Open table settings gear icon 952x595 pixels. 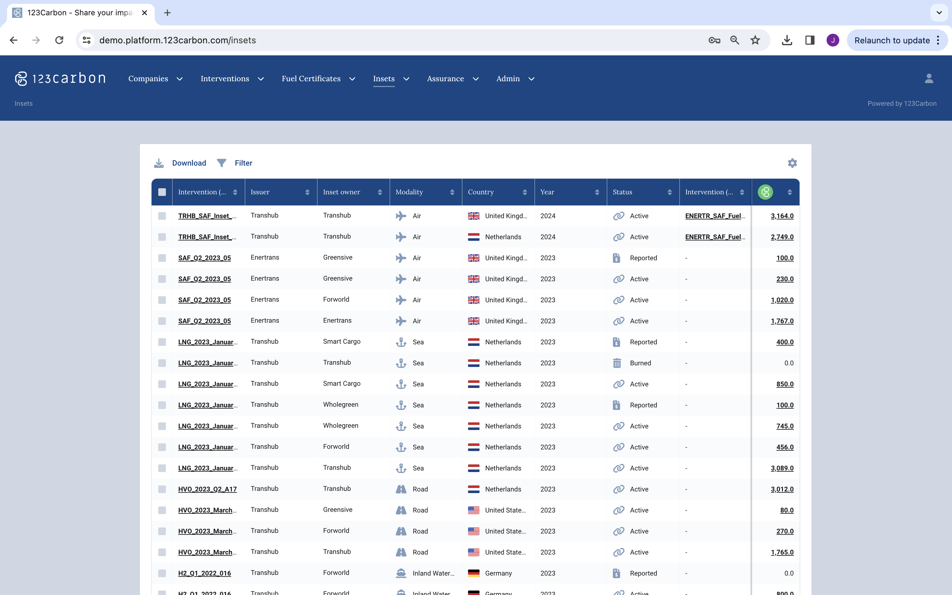click(x=792, y=163)
